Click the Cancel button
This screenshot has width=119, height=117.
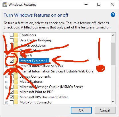click(105, 110)
